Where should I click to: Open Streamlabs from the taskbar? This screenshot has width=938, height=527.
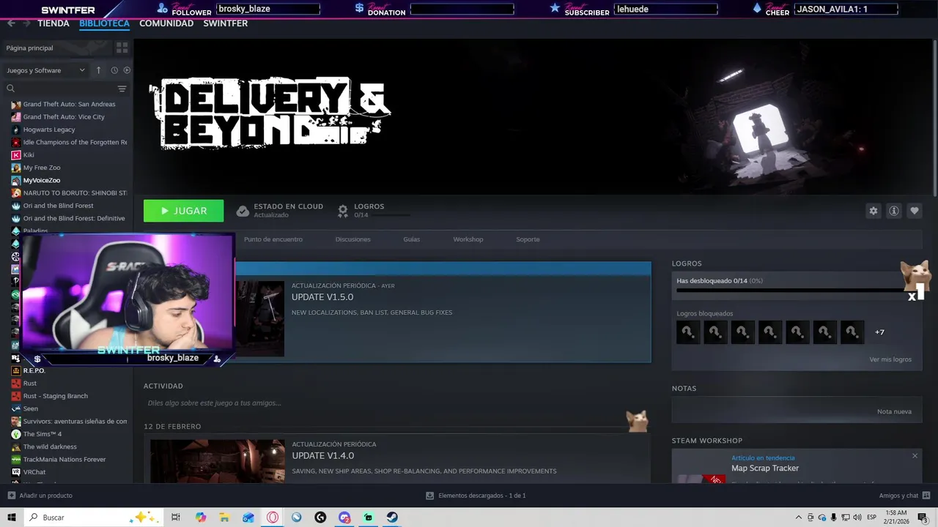coord(368,517)
